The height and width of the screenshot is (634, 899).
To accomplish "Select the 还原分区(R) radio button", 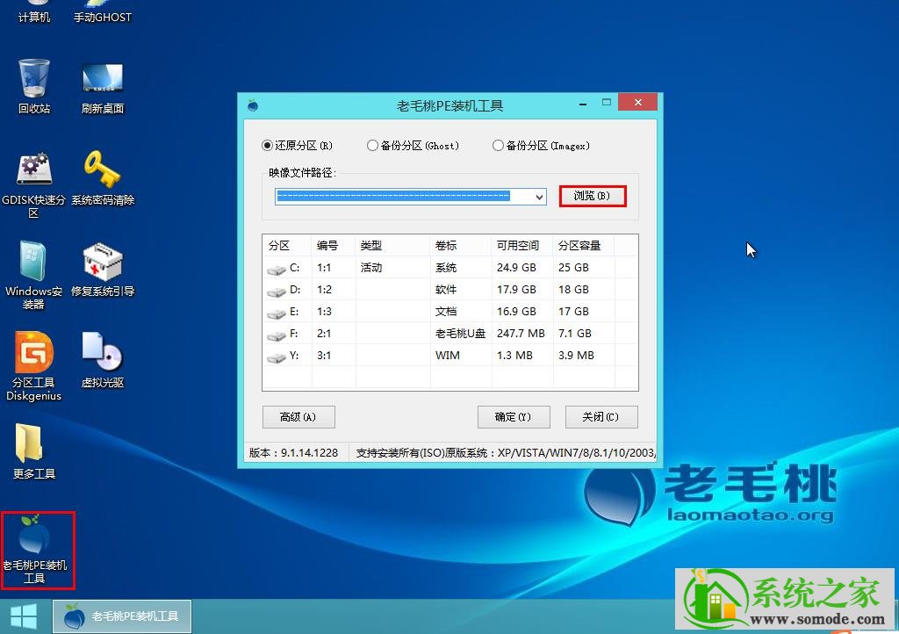I will (x=267, y=146).
